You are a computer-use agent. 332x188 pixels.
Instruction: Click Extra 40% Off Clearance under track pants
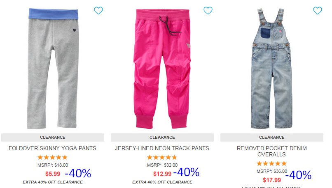point(162,182)
